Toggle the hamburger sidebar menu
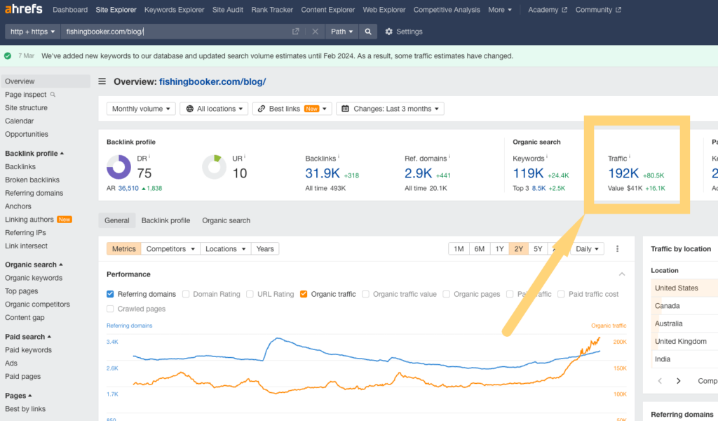Viewport: 718px width, 421px height. 102,81
